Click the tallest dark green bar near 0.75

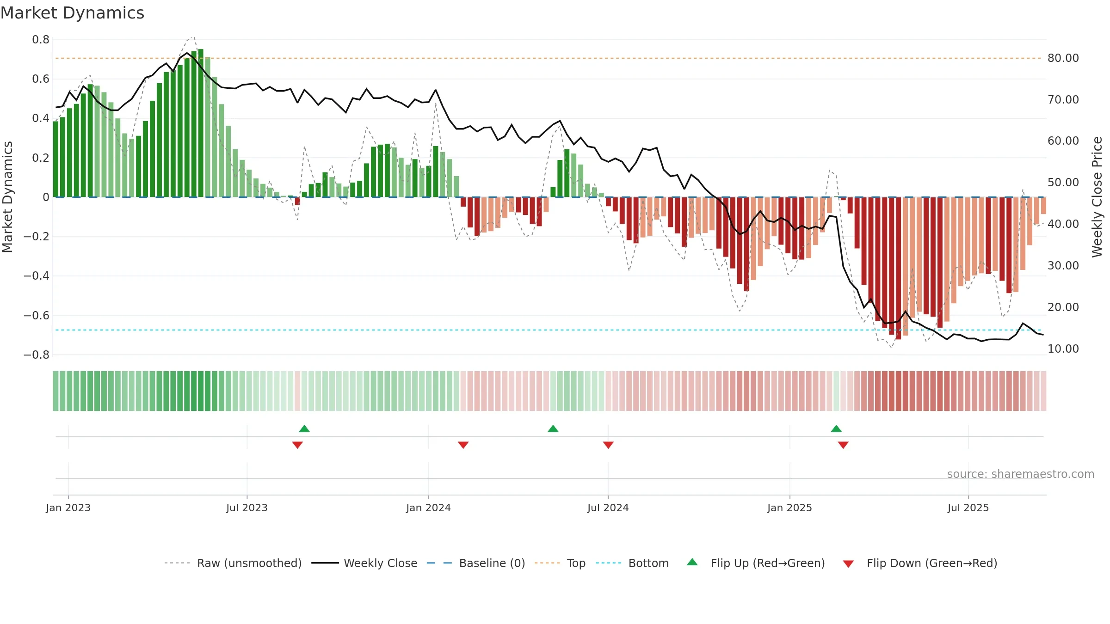click(201, 123)
